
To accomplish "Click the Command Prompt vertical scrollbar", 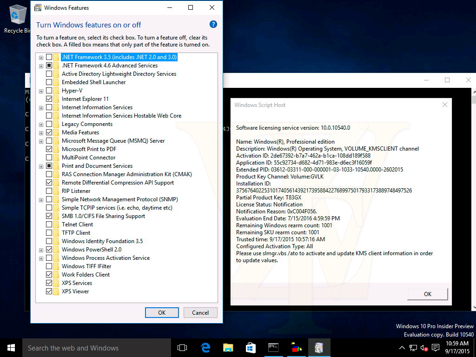I will pos(474,199).
